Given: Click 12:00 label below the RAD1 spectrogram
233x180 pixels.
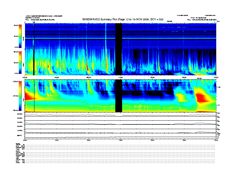Looking at the screenshot, I should [x=121, y=77].
